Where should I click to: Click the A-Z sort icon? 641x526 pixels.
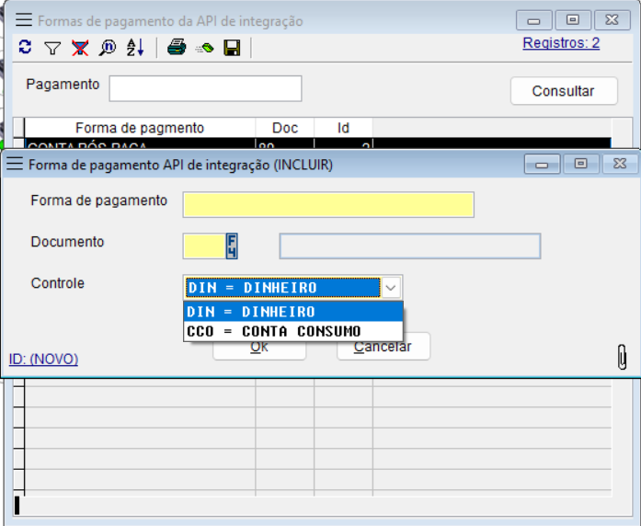(135, 48)
